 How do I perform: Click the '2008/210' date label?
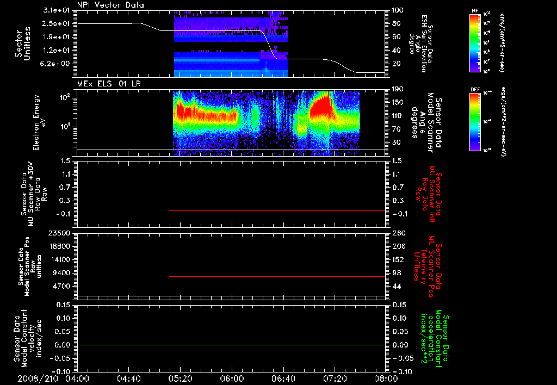click(x=38, y=378)
